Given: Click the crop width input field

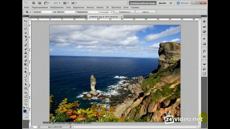Looking at the screenshot, I should click(47, 12).
